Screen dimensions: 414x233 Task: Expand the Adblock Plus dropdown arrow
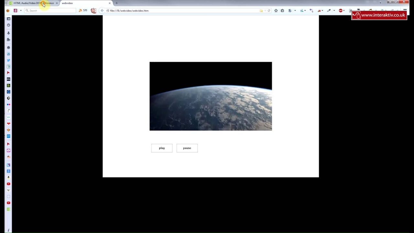pyautogui.click(x=344, y=11)
